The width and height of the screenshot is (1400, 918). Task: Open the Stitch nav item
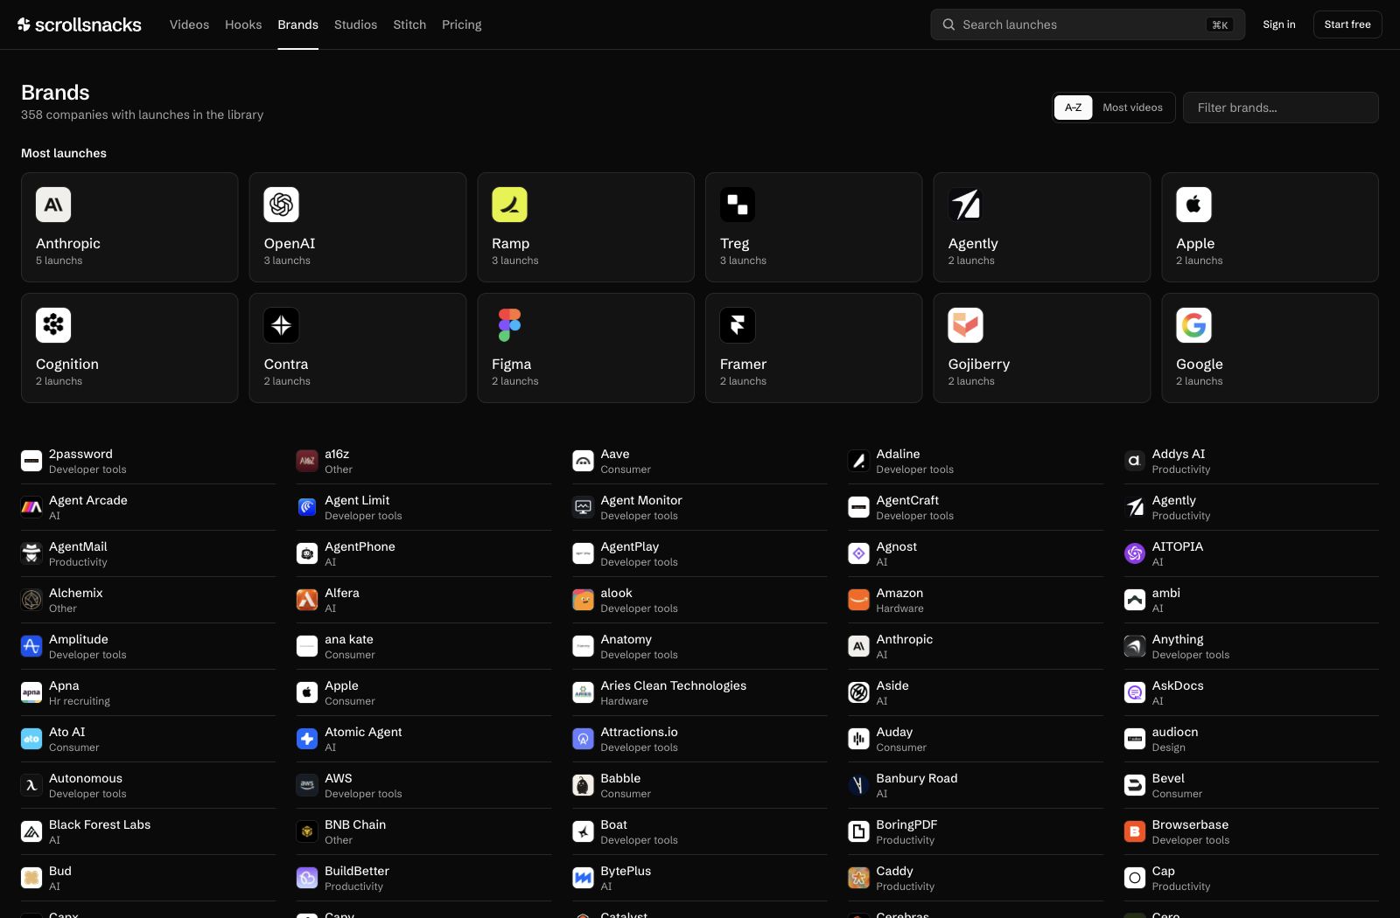(409, 24)
